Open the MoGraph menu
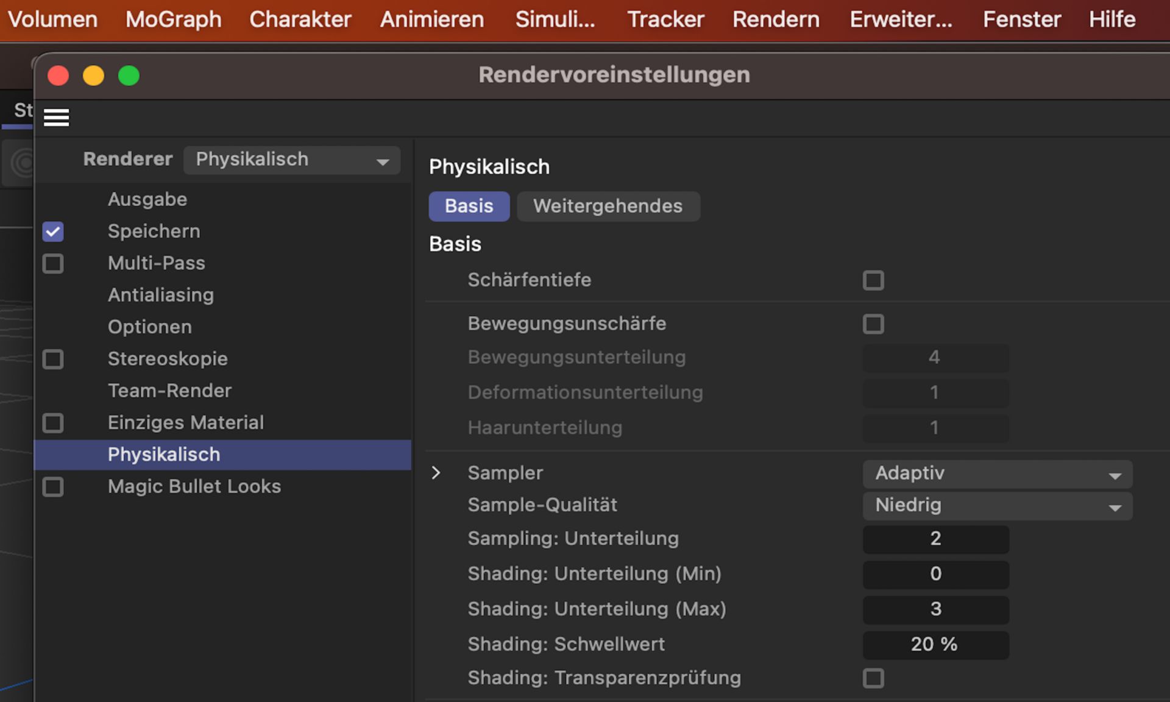Screen dimensions: 1170x702 [x=172, y=19]
